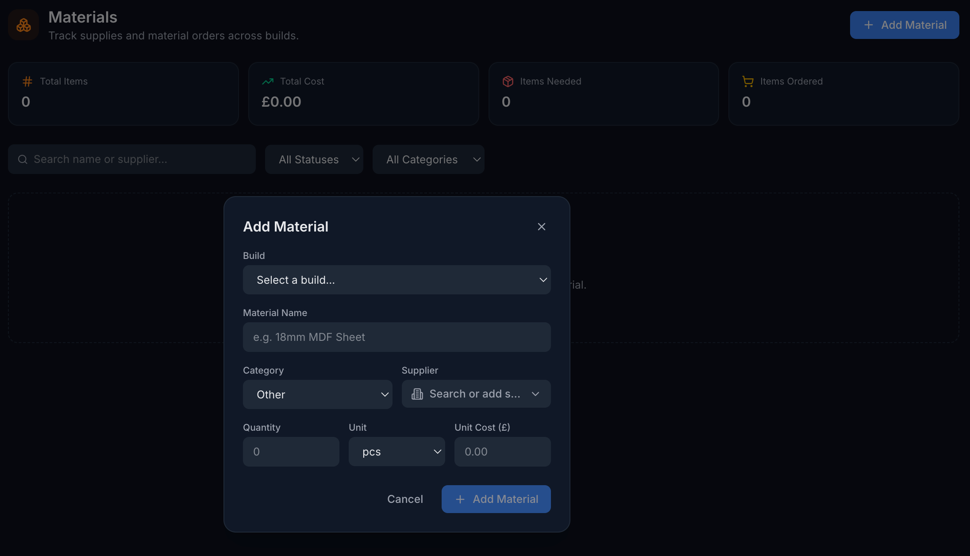Click the Items Ordered cart icon
This screenshot has height=556, width=970.
pyautogui.click(x=748, y=81)
